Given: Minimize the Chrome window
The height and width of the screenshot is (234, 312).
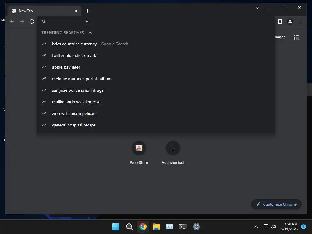Looking at the screenshot, I should (271, 8).
